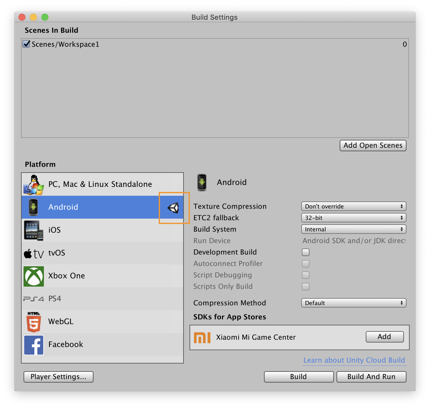Click the Xbox One logo icon
Image resolution: width=430 pixels, height=408 pixels.
click(34, 276)
